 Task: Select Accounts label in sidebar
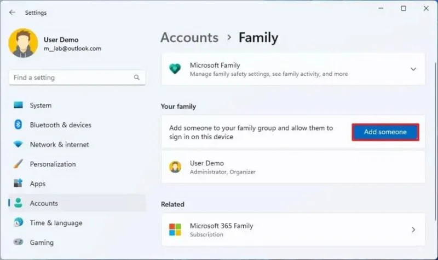click(44, 203)
